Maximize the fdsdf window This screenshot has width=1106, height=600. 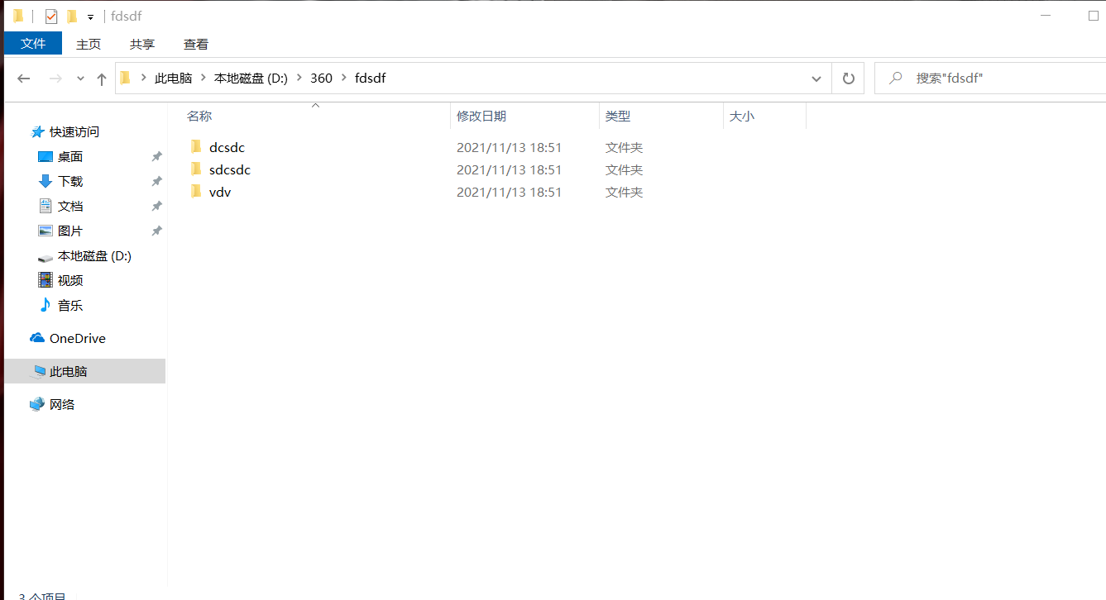[1094, 16]
